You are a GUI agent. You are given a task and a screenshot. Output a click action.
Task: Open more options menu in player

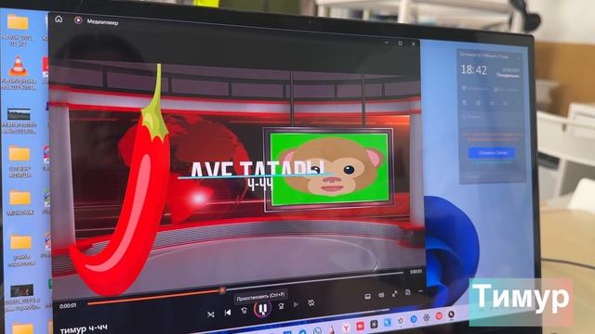coord(420,290)
